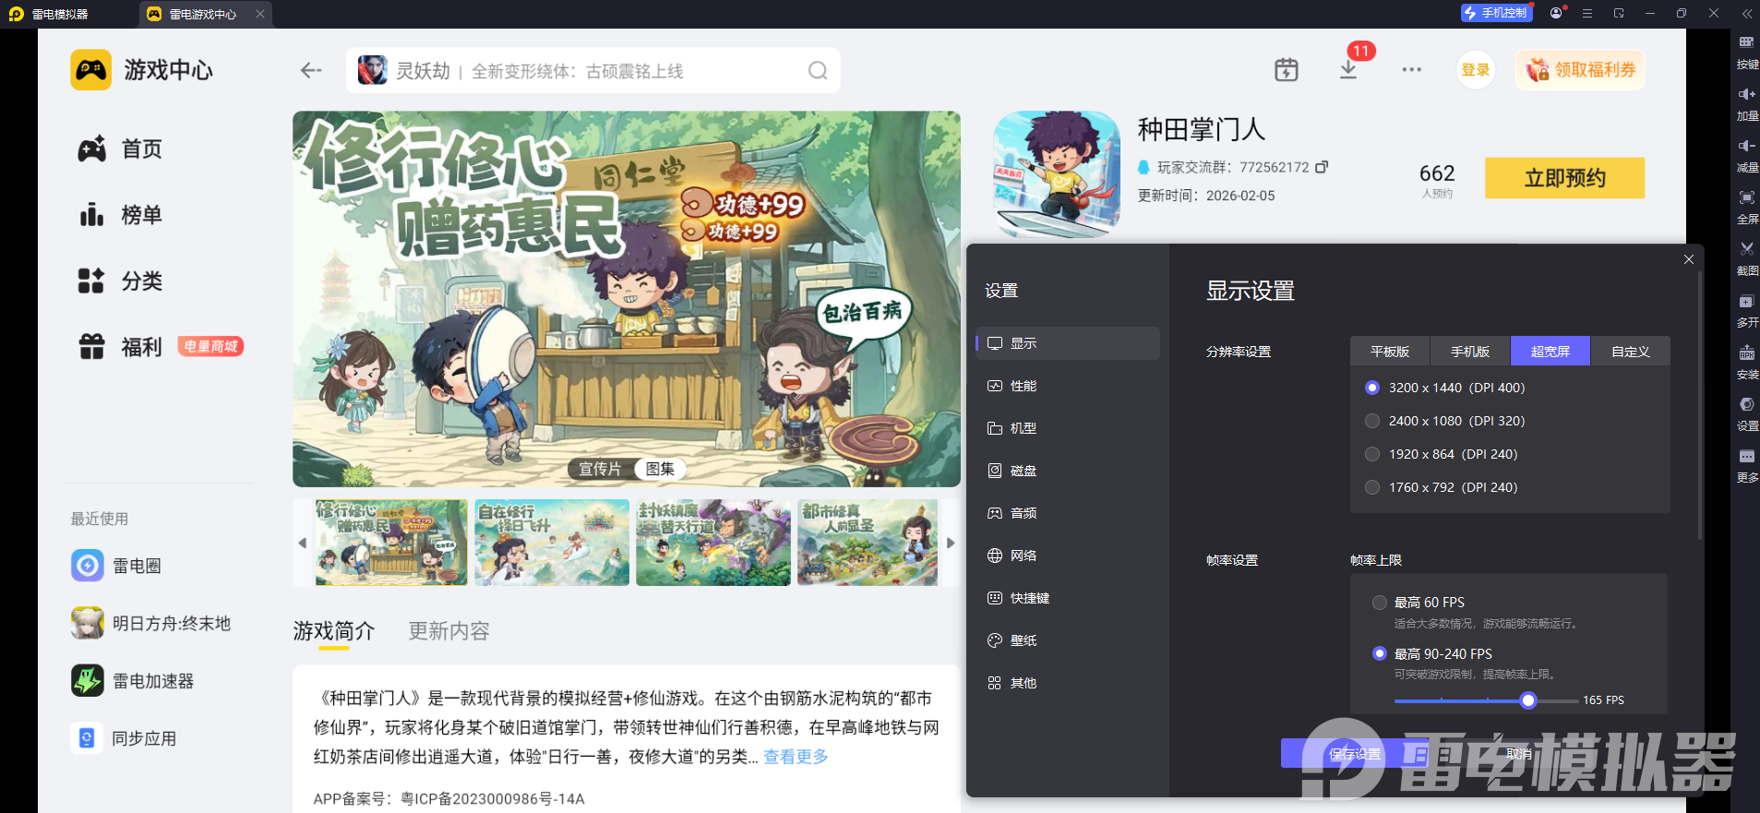Show more tools via the 更多 icon
The image size is (1760, 813).
point(1746,465)
